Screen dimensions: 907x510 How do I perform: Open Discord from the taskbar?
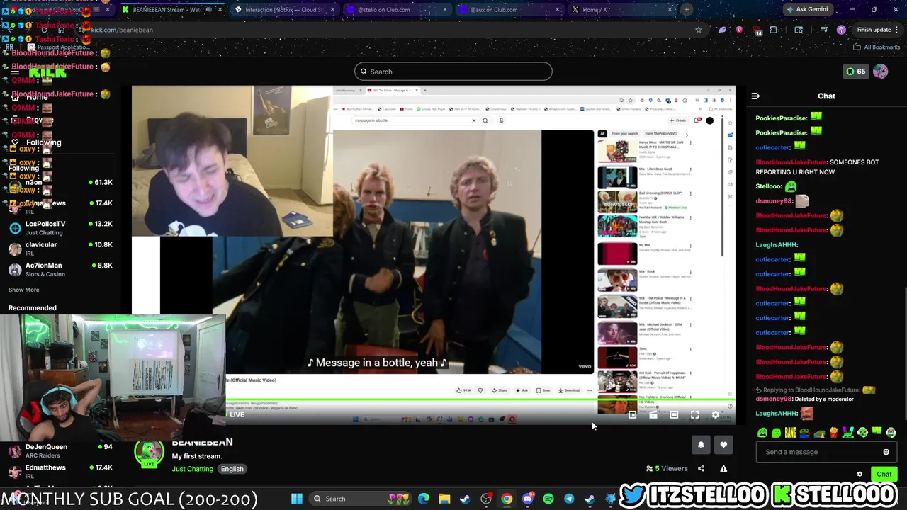click(528, 499)
